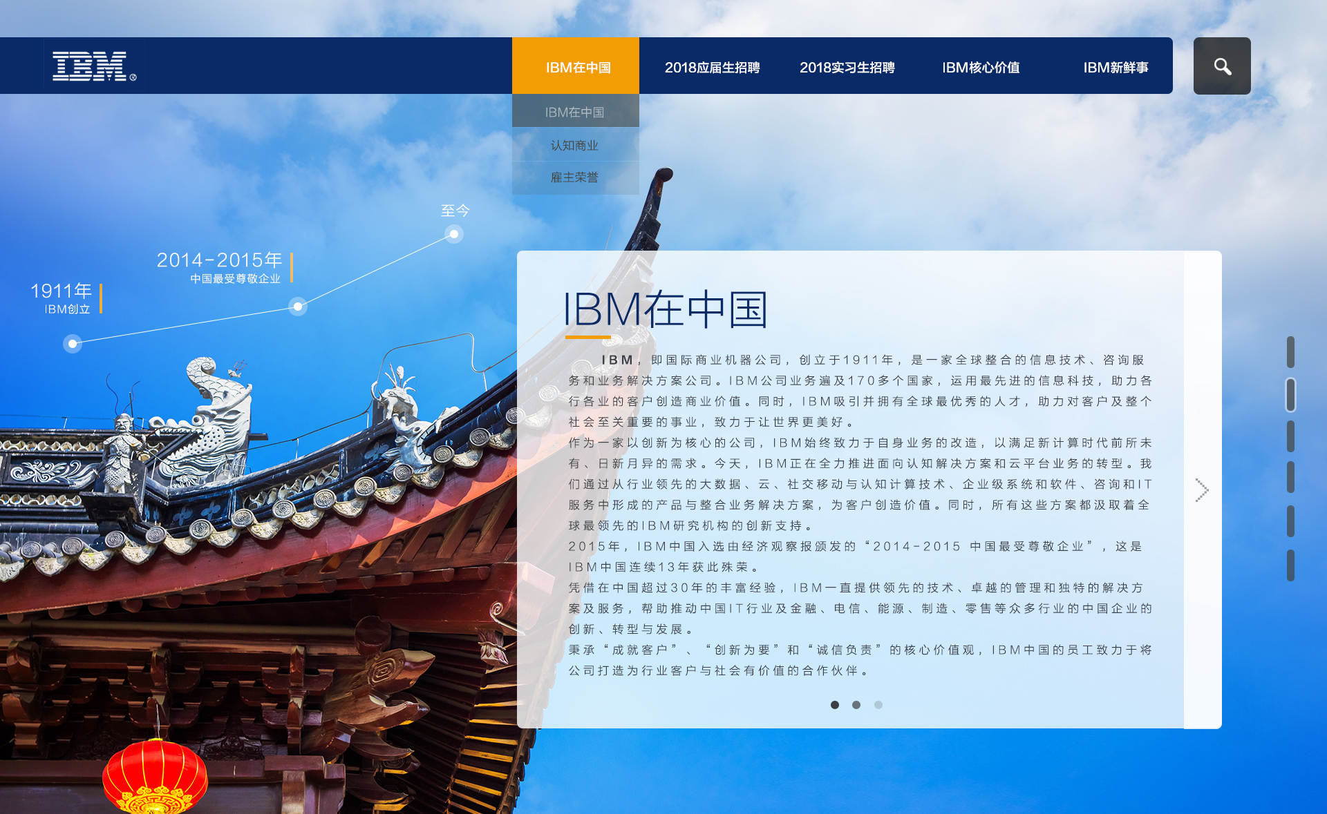This screenshot has height=814, width=1327.
Task: Jump to sixth section side indicator
Action: [x=1290, y=565]
